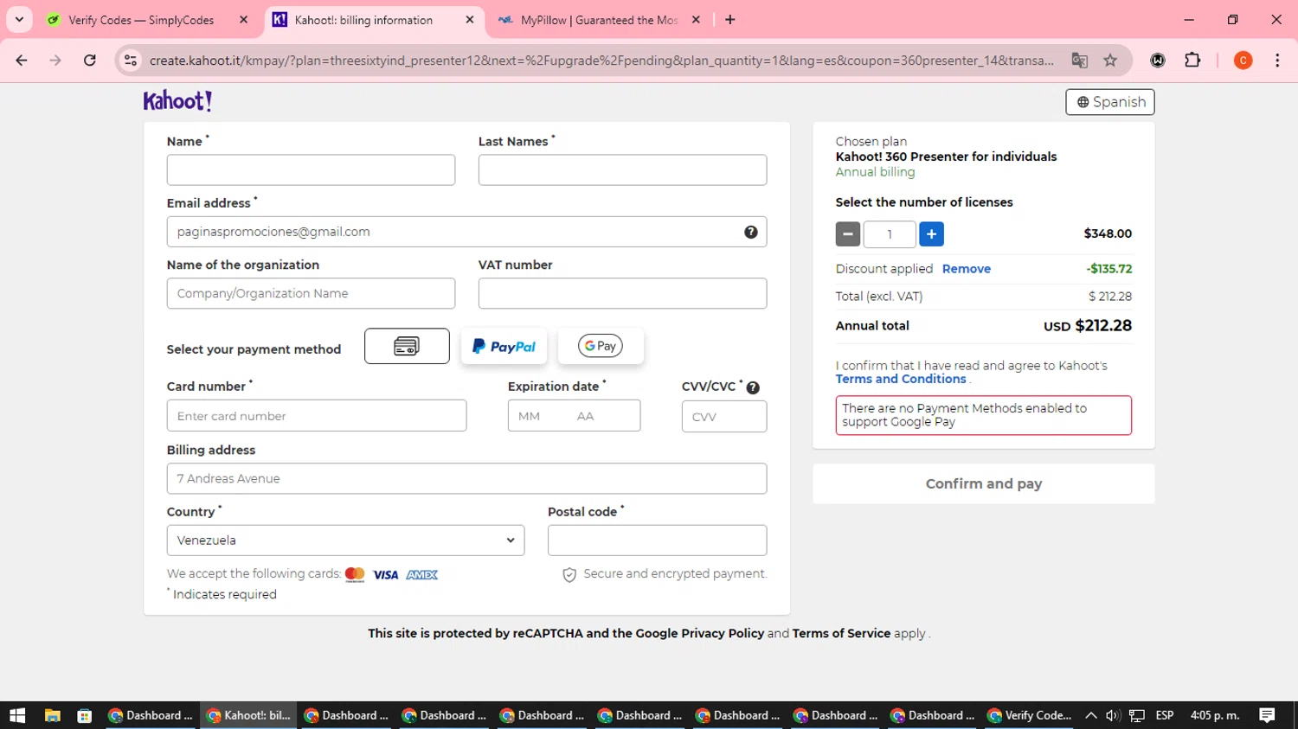The width and height of the screenshot is (1298, 729).
Task: Click the VAT number field
Action: pyautogui.click(x=622, y=293)
